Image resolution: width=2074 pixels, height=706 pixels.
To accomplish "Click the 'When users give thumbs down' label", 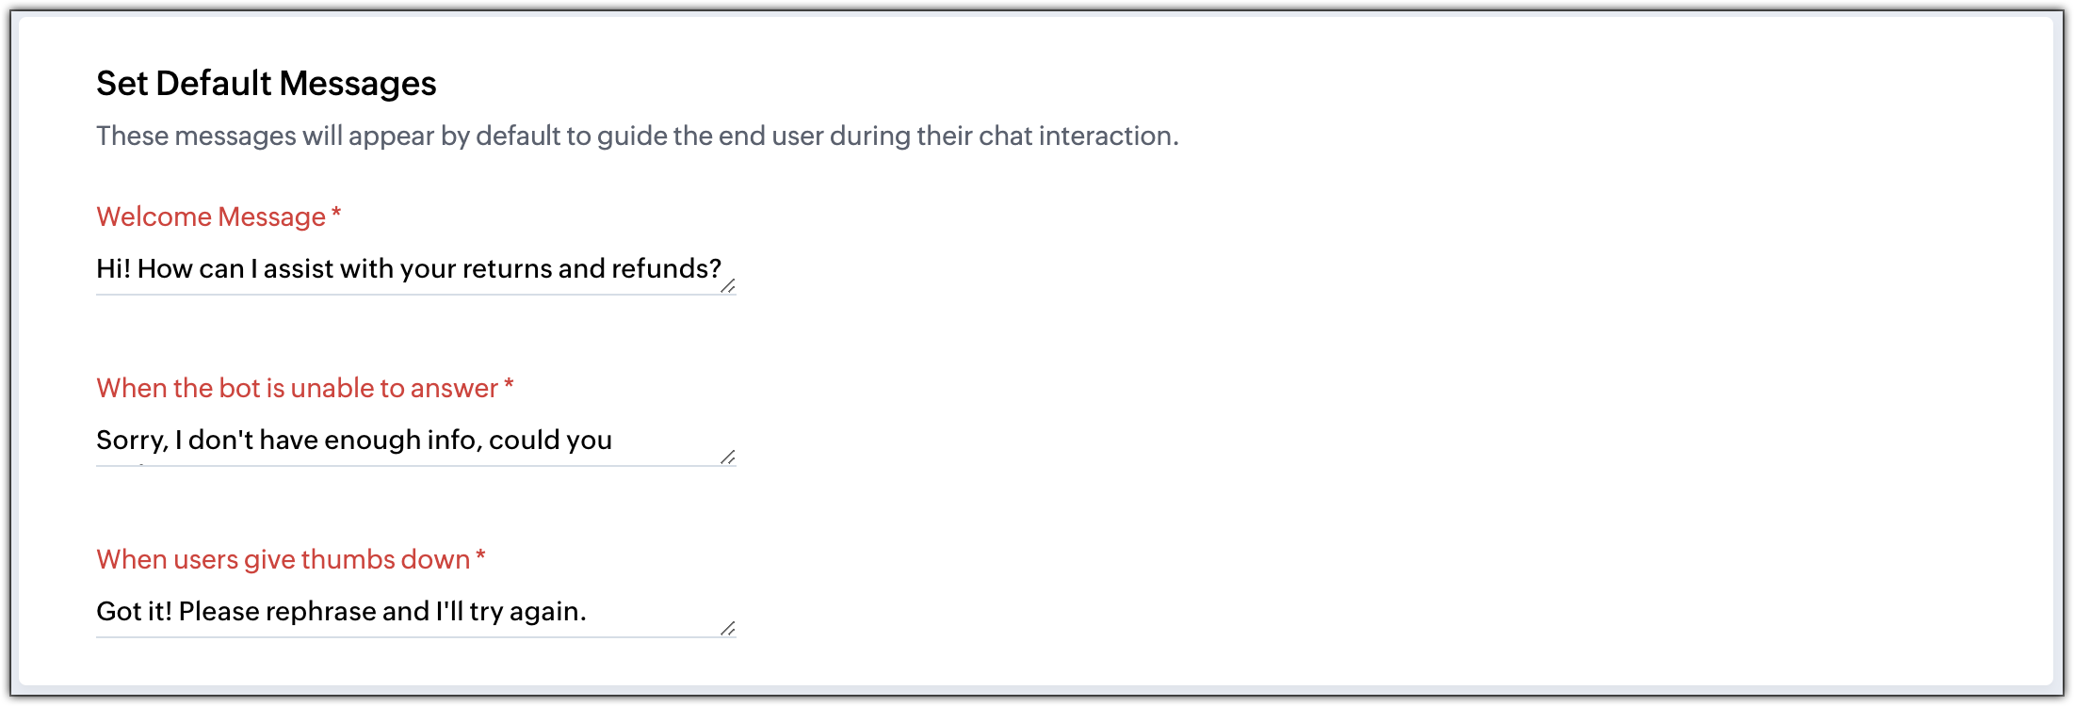I will [283, 560].
